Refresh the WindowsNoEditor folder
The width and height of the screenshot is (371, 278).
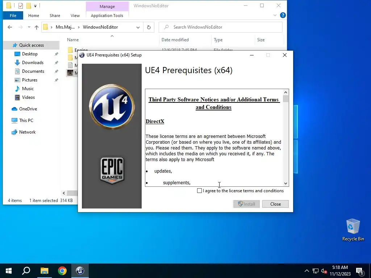149,27
